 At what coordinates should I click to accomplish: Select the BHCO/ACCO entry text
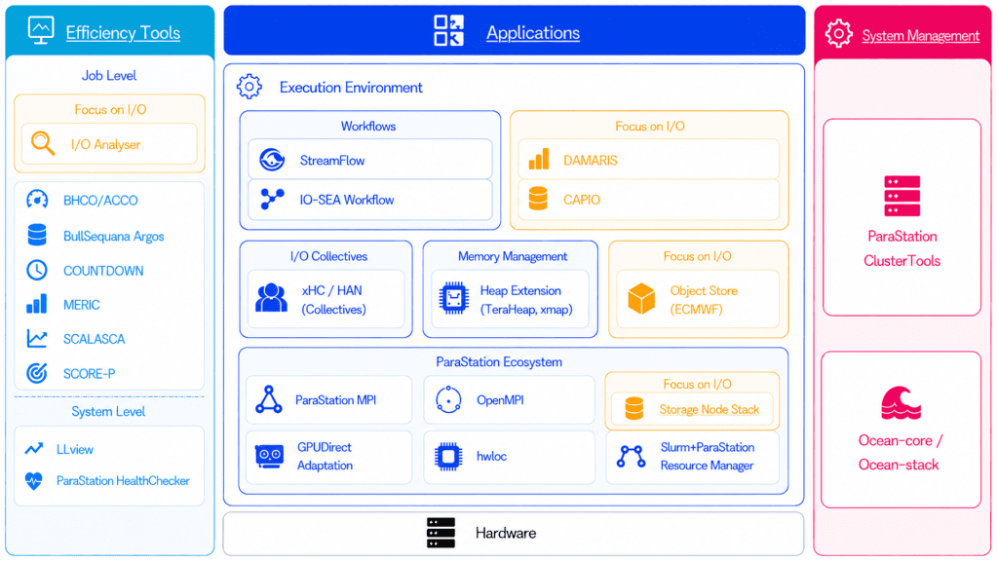(100, 201)
